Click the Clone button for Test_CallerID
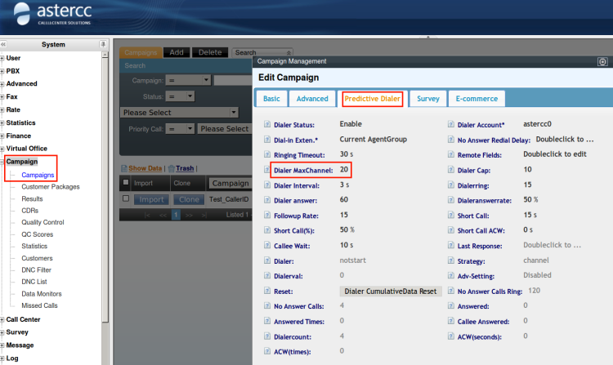The width and height of the screenshot is (613, 365). [188, 198]
